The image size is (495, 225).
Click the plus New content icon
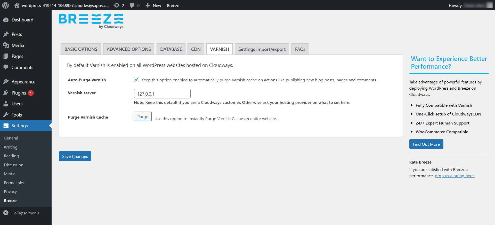tap(148, 5)
